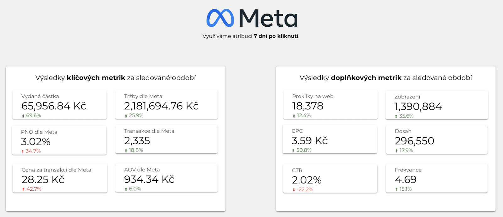Select the AOV dle Meta 934.34 Kč card
Screen dimensions: 503x217
pos(166,178)
